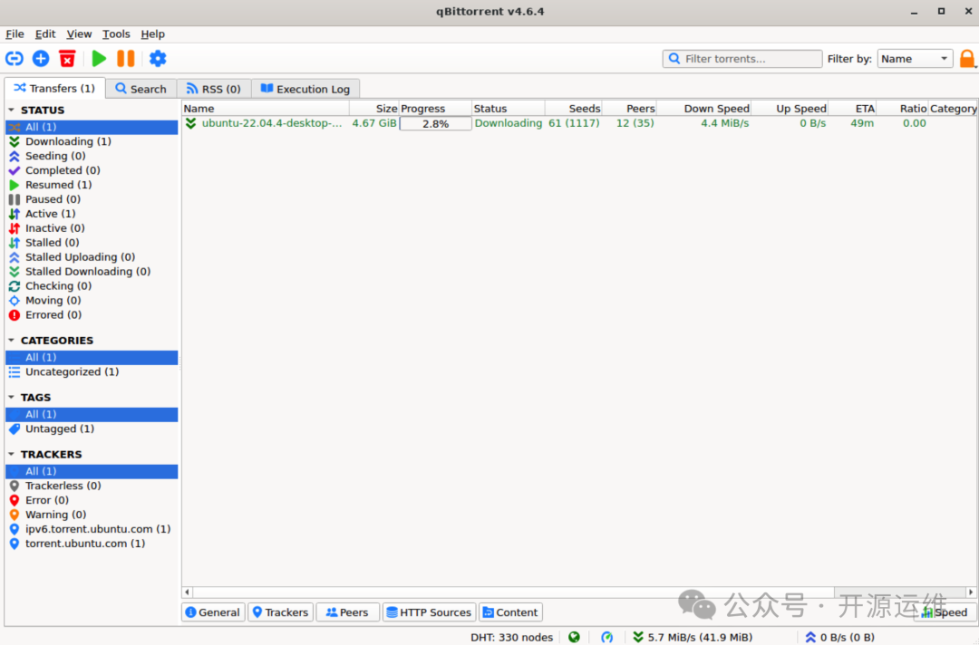Open the File menu

(15, 34)
